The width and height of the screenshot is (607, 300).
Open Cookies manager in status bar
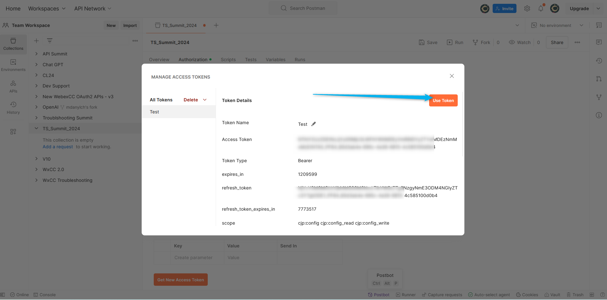(527, 295)
